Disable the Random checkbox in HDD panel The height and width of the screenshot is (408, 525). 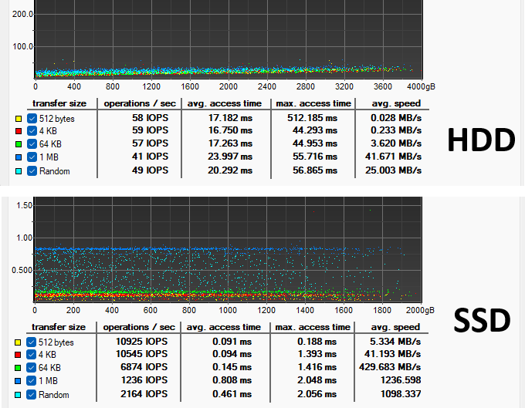click(32, 171)
